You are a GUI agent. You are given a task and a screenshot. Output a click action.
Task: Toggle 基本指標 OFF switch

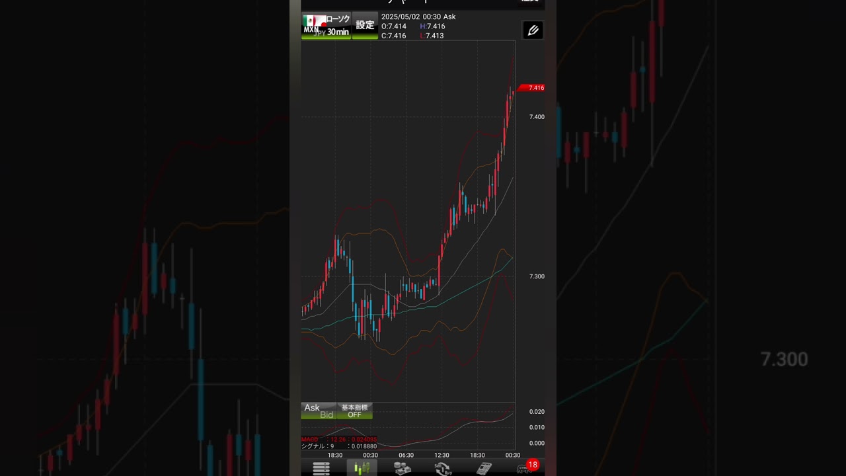[354, 411]
